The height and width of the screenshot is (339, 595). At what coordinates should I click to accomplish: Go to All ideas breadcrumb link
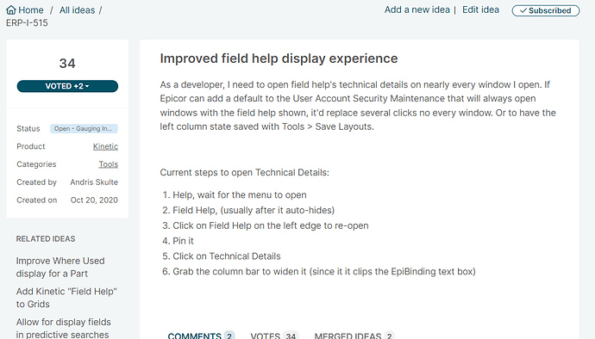point(77,10)
